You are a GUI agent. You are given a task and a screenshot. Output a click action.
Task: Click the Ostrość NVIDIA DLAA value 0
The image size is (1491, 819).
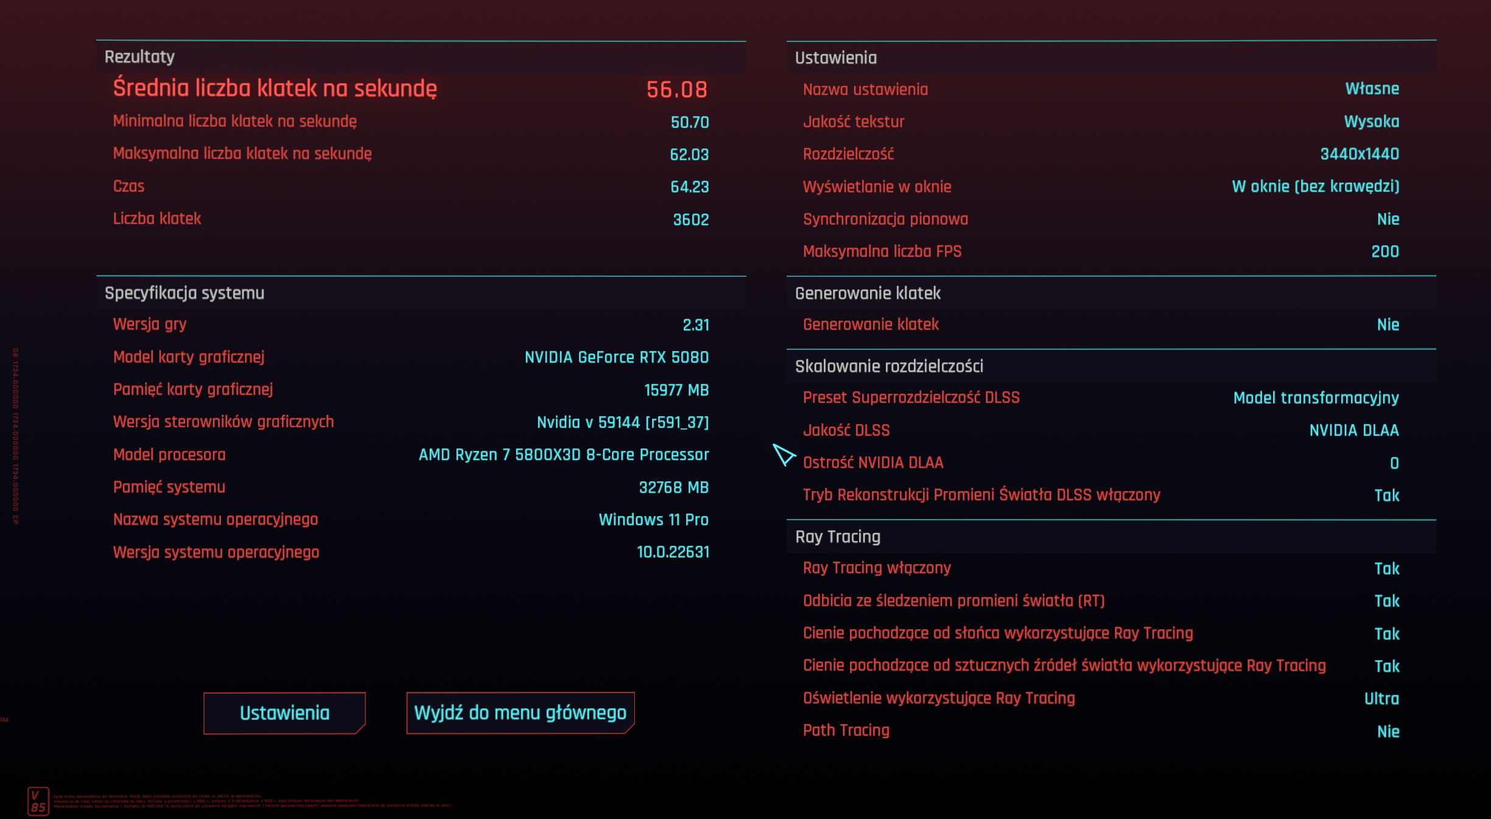click(x=1394, y=463)
